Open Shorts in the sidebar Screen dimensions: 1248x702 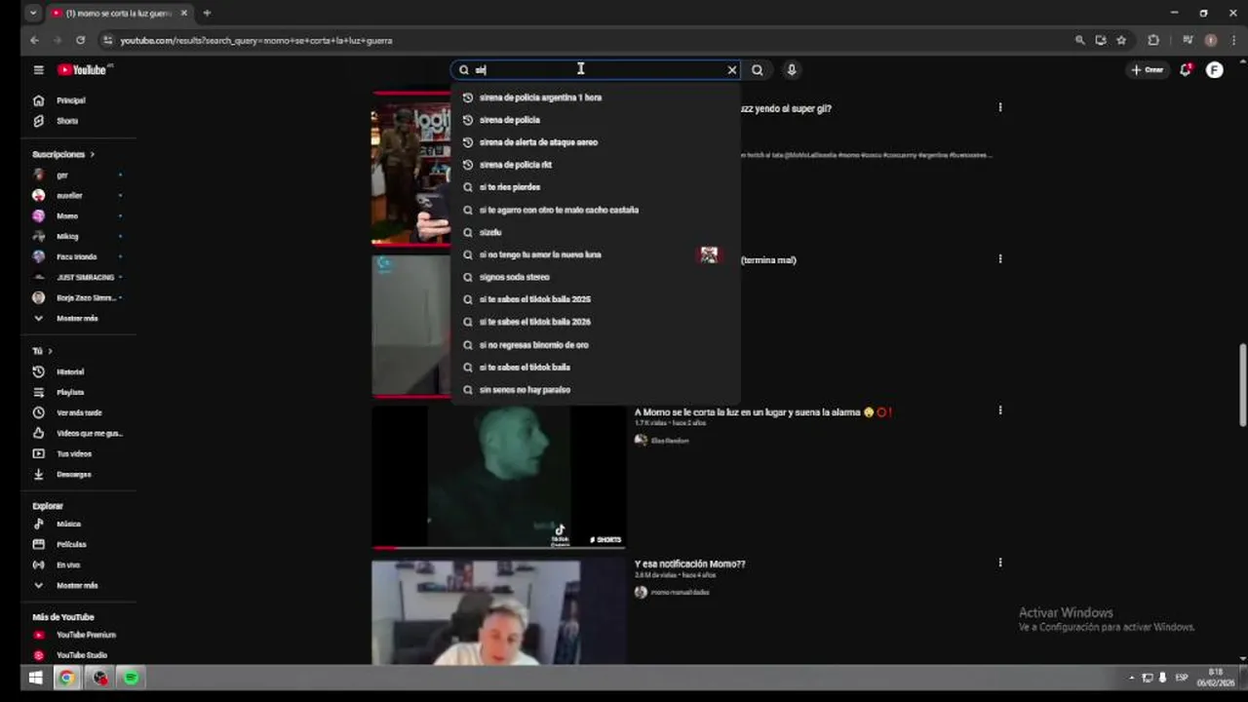point(66,121)
